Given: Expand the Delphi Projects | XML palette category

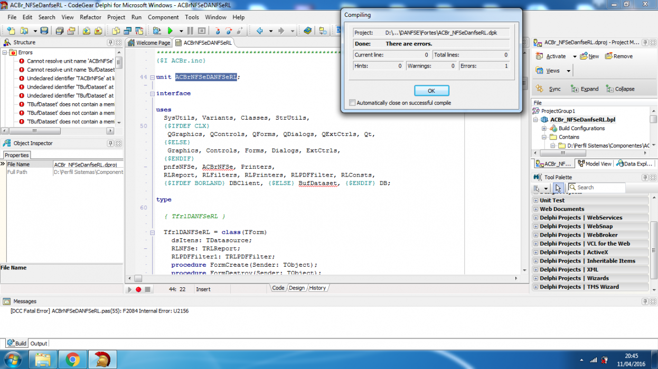Looking at the screenshot, I should tap(535, 269).
